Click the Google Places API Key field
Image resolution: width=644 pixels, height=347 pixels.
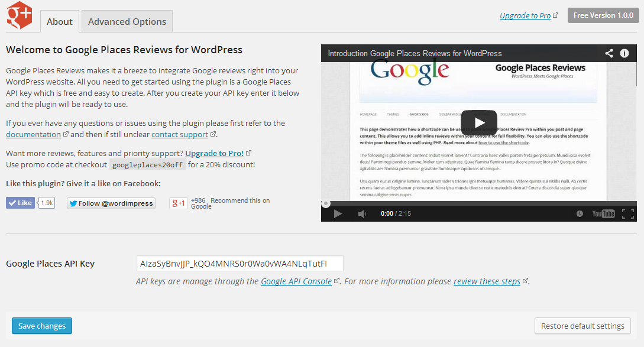point(240,264)
